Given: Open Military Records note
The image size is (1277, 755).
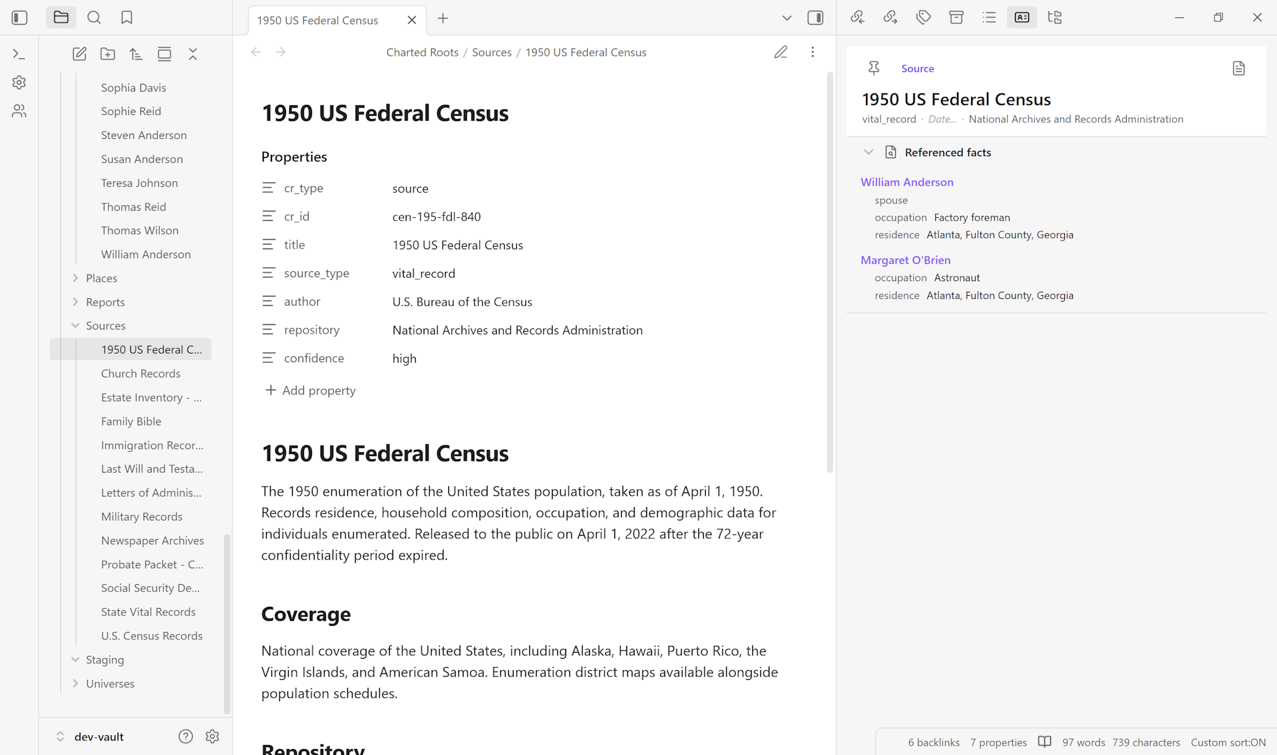Looking at the screenshot, I should [142, 516].
